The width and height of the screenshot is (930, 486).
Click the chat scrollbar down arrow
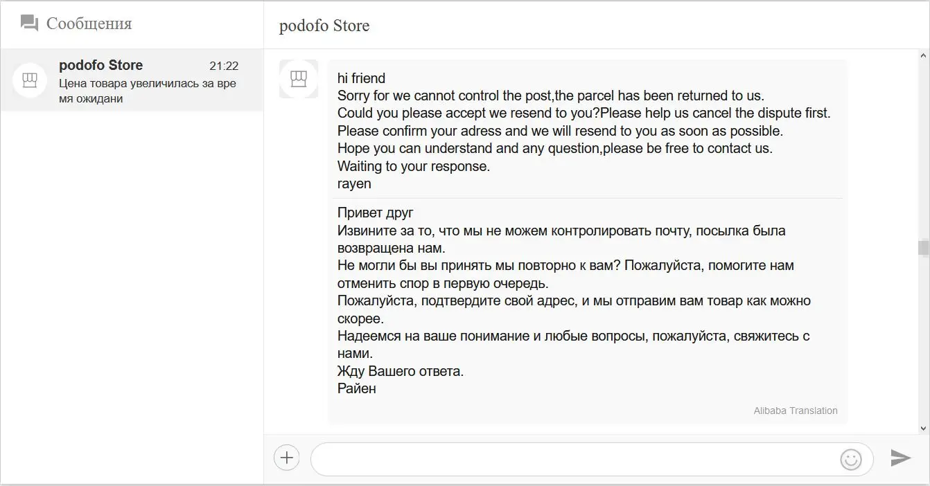coord(922,429)
